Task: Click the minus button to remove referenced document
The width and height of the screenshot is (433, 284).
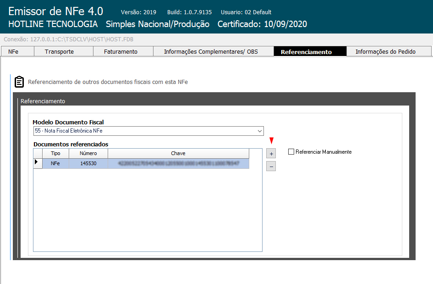Action: 271,167
